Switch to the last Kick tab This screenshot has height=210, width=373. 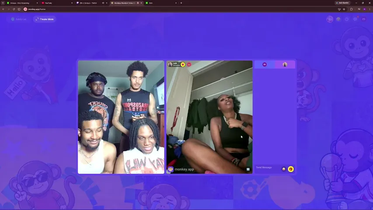[161, 3]
